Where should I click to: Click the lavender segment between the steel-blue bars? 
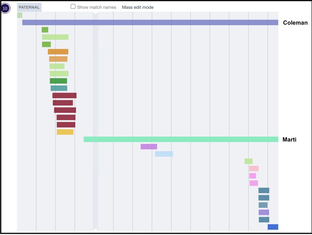pos(264,212)
